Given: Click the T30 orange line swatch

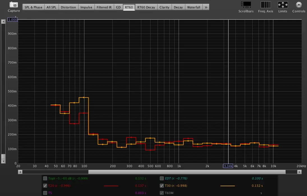Looking at the screenshot, I should click(x=227, y=186).
